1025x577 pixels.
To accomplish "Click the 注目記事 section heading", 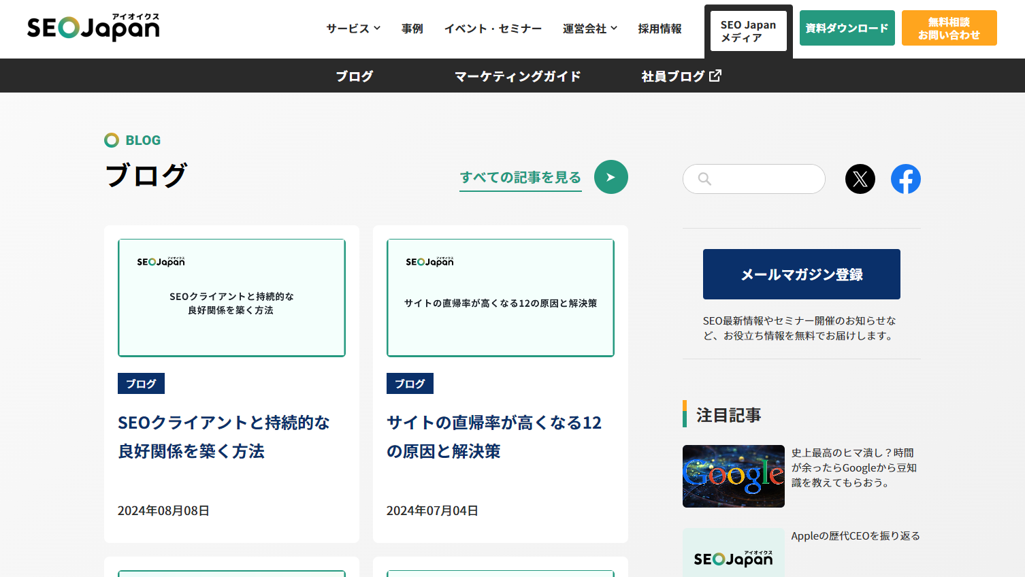I will click(x=728, y=415).
